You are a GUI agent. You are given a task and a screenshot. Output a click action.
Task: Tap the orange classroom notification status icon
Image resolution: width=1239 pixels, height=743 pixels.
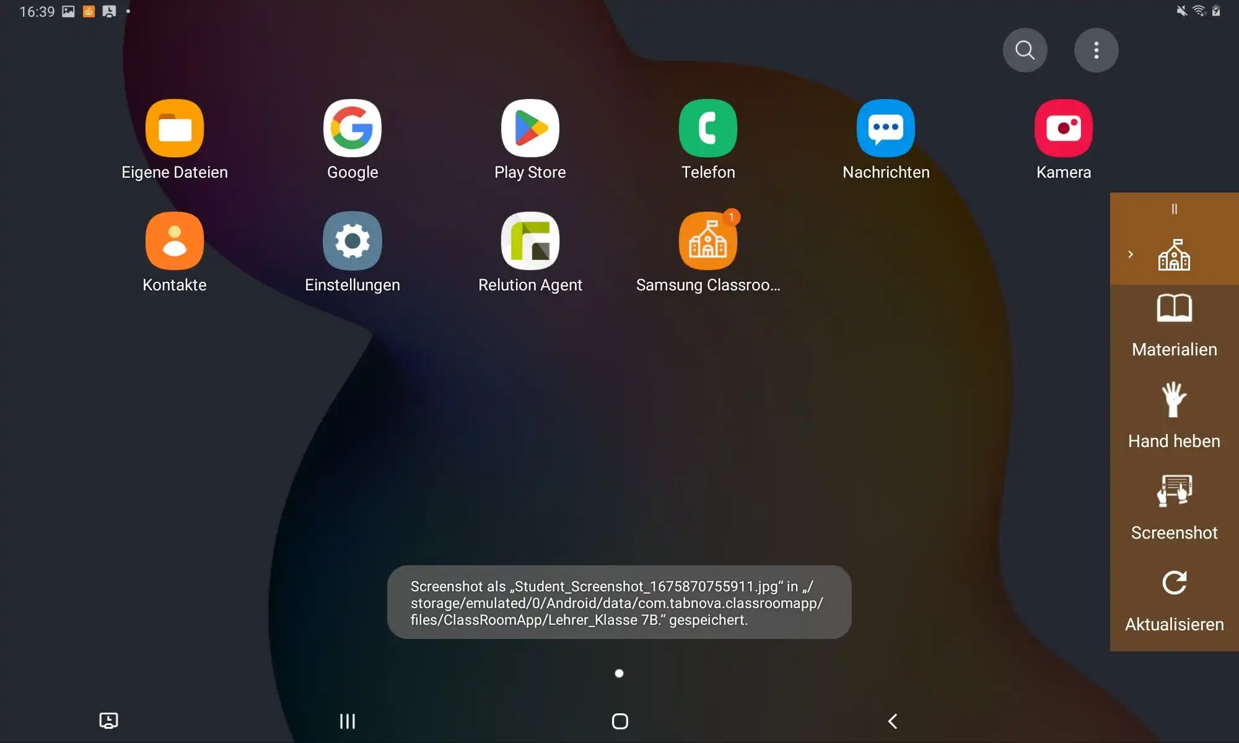(x=89, y=11)
